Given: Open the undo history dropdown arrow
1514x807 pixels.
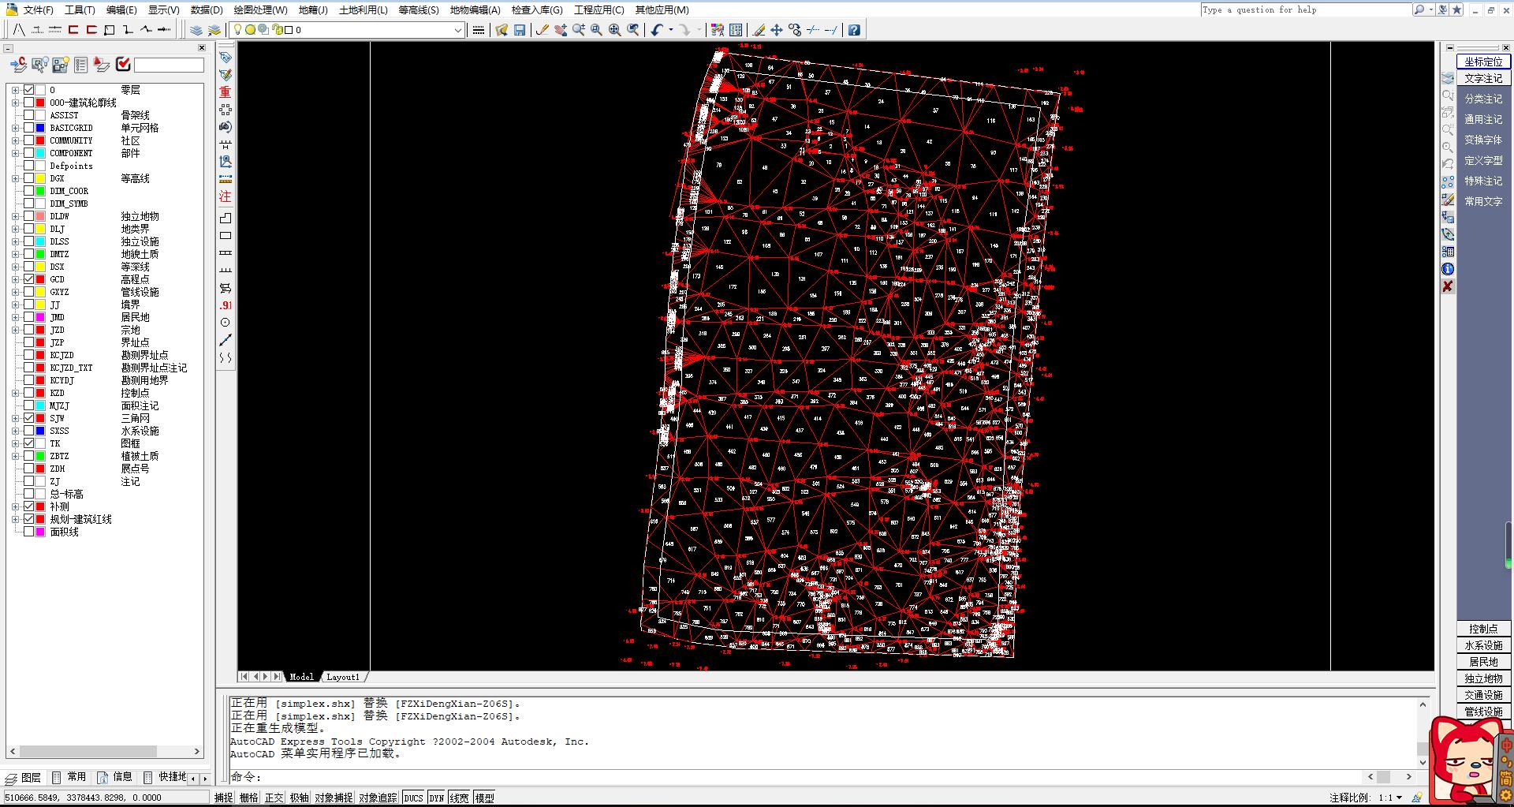Looking at the screenshot, I should [671, 30].
